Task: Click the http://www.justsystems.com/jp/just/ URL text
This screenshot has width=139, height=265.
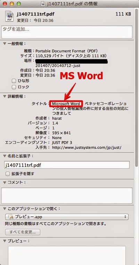Action: [x=87, y=147]
